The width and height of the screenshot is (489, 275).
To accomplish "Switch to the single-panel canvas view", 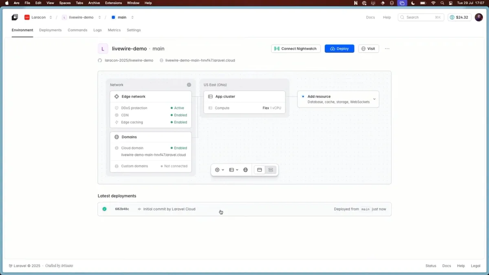I will 260,170.
